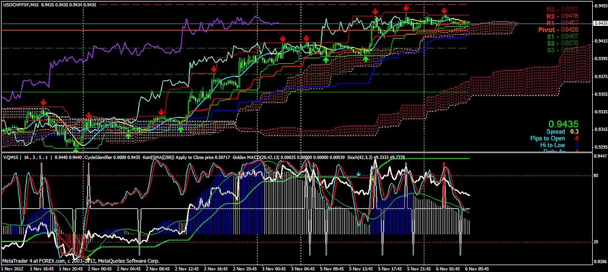The height and width of the screenshot is (272, 608).
Task: Click the Pips to Open label
Action: (x=547, y=138)
